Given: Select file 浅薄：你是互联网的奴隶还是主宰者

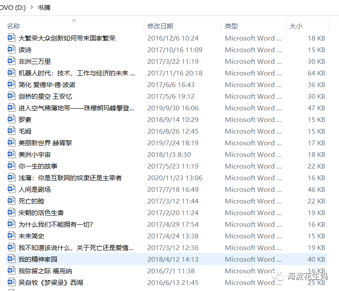Looking at the screenshot, I should pos(70,178).
